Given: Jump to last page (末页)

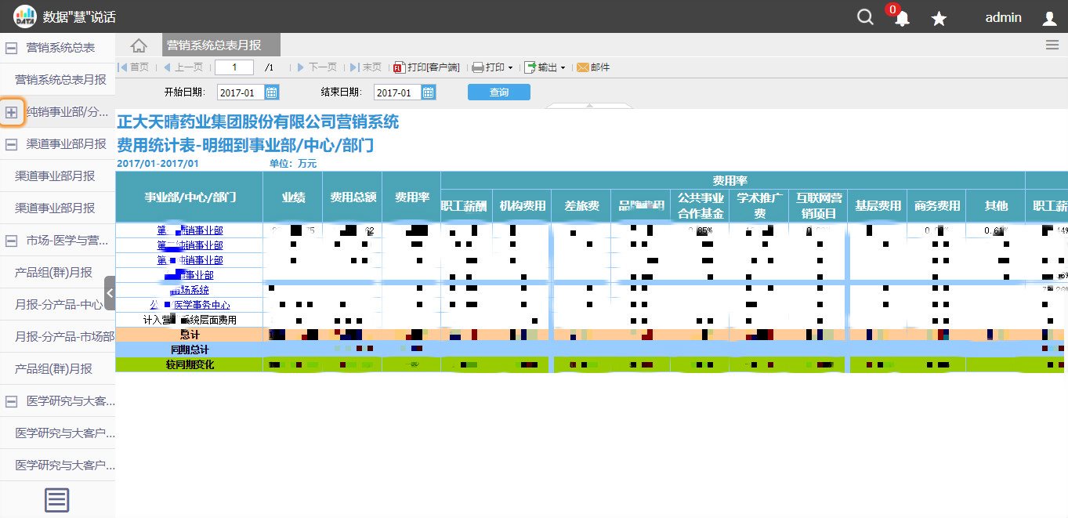Looking at the screenshot, I should pos(366,67).
